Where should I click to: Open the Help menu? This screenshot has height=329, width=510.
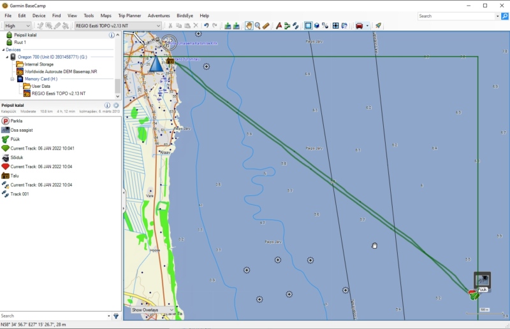point(204,15)
